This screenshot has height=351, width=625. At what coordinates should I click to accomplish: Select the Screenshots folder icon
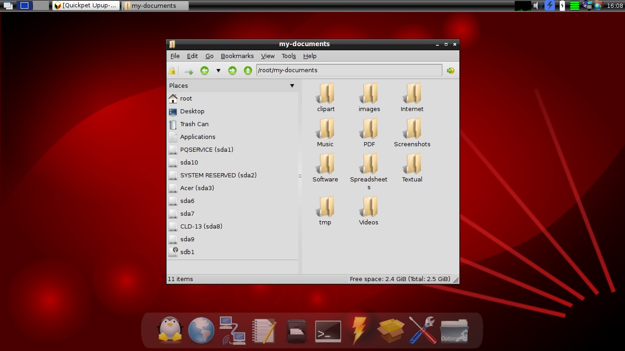(412, 128)
